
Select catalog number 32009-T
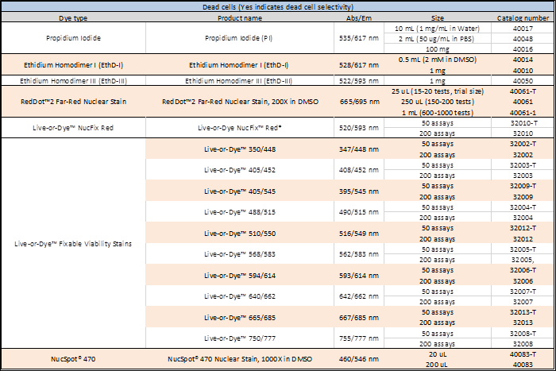[523, 186]
